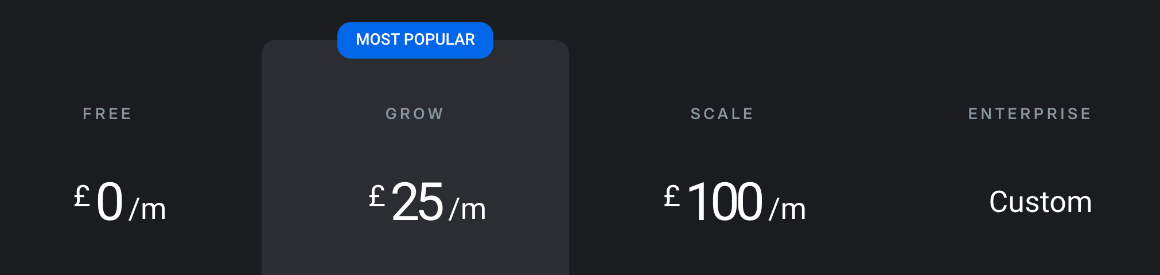Click the /m suffix after 0

[x=147, y=209]
